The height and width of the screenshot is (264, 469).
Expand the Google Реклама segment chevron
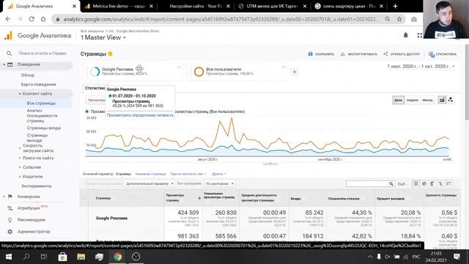tap(179, 67)
